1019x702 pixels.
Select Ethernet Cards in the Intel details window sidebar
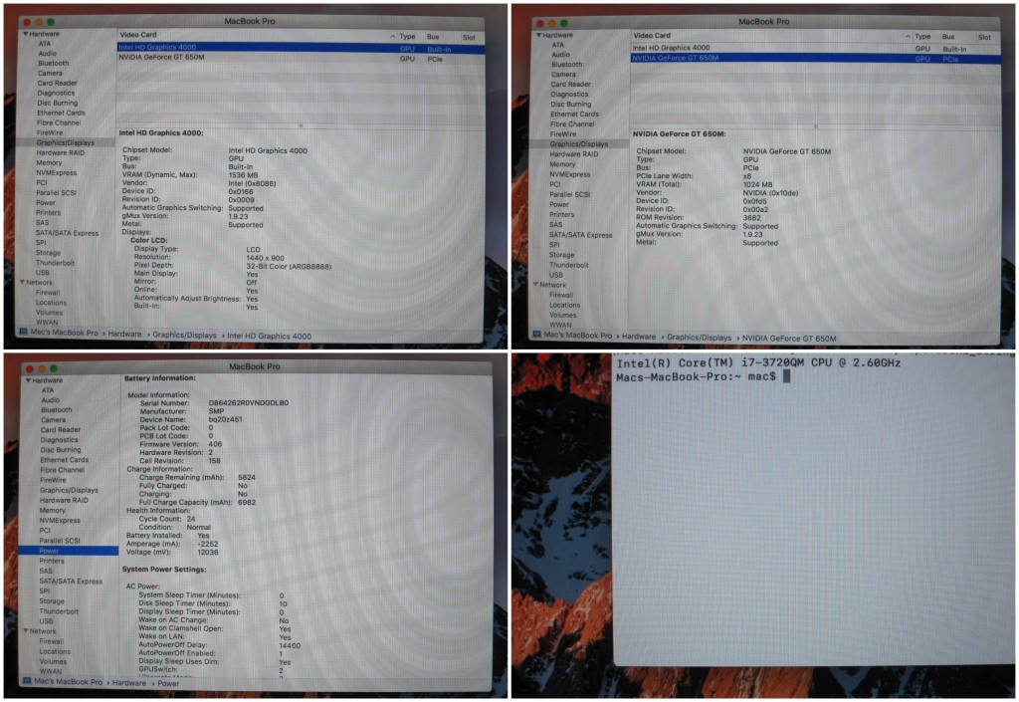pos(61,114)
